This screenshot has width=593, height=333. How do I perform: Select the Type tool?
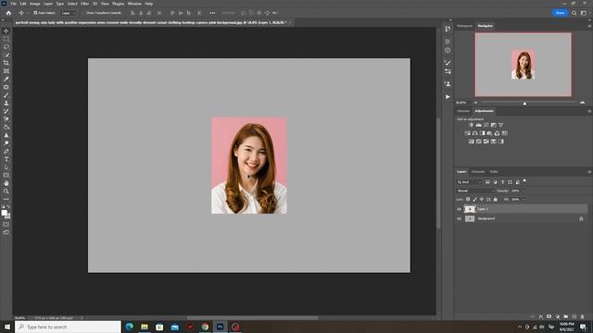pyautogui.click(x=6, y=159)
